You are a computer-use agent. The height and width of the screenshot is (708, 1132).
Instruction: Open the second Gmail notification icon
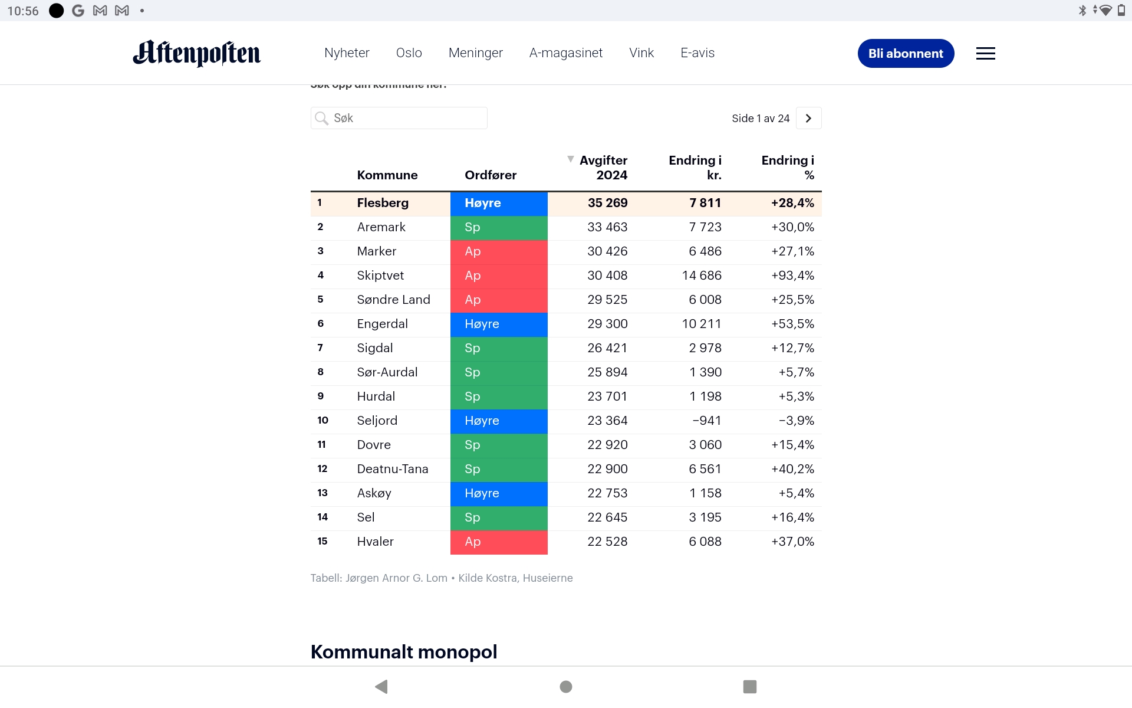[x=122, y=11]
